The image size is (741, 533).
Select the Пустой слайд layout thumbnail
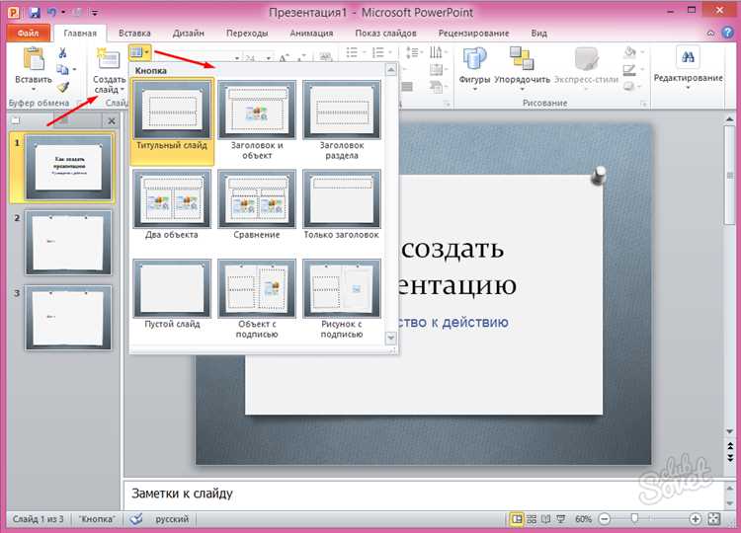point(172,288)
